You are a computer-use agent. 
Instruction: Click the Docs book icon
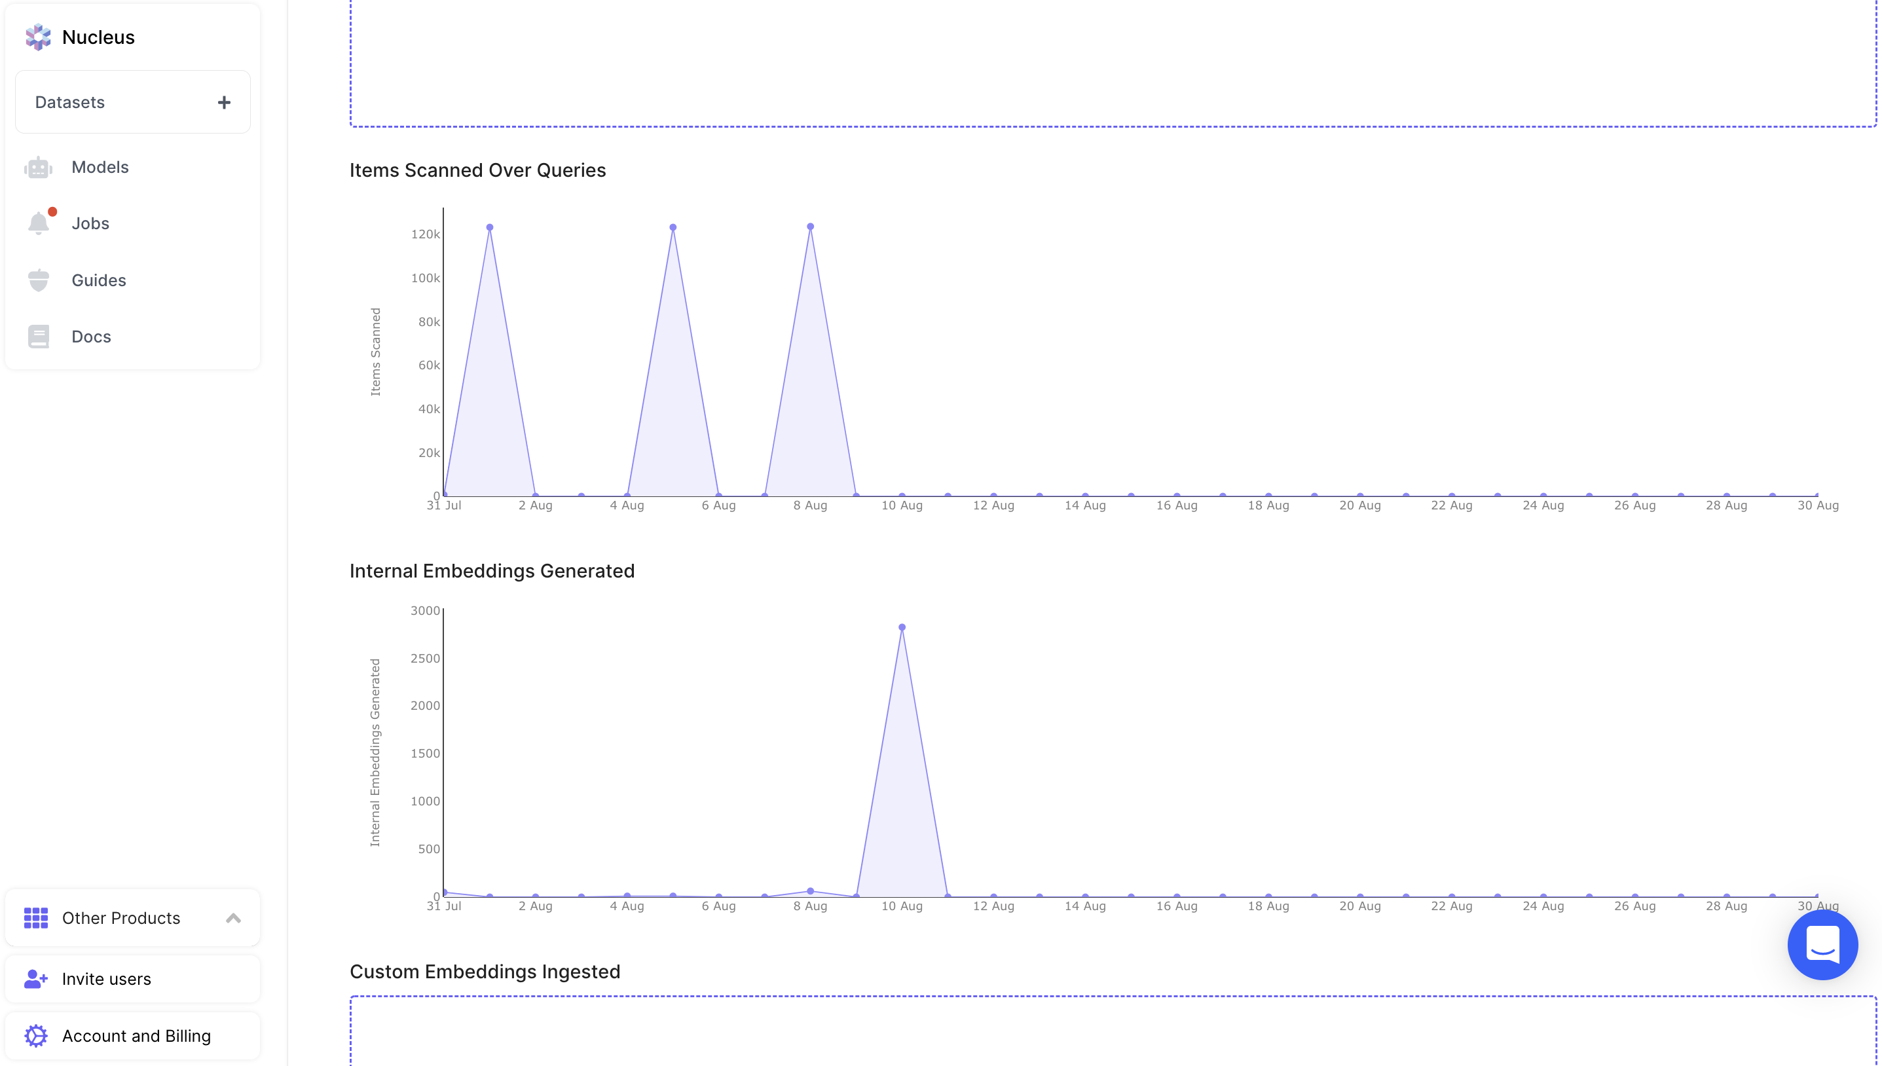click(x=38, y=337)
